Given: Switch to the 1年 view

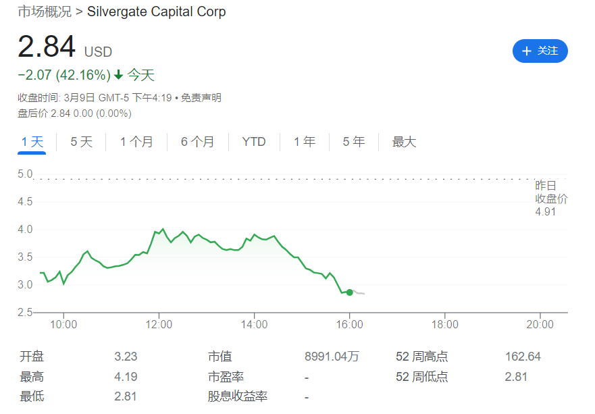Looking at the screenshot, I should 304,142.
